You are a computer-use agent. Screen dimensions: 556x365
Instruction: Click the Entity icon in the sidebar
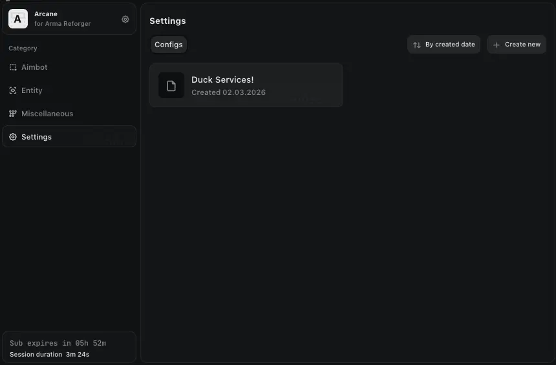13,90
